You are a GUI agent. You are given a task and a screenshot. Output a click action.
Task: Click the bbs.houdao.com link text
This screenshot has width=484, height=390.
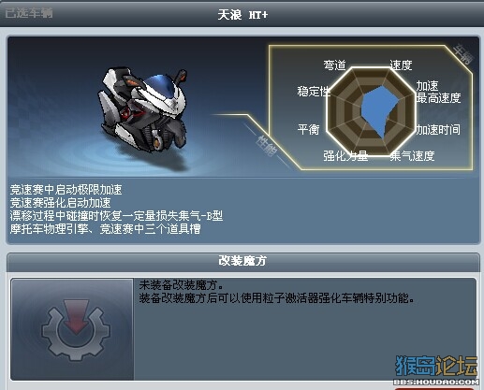[436, 382]
